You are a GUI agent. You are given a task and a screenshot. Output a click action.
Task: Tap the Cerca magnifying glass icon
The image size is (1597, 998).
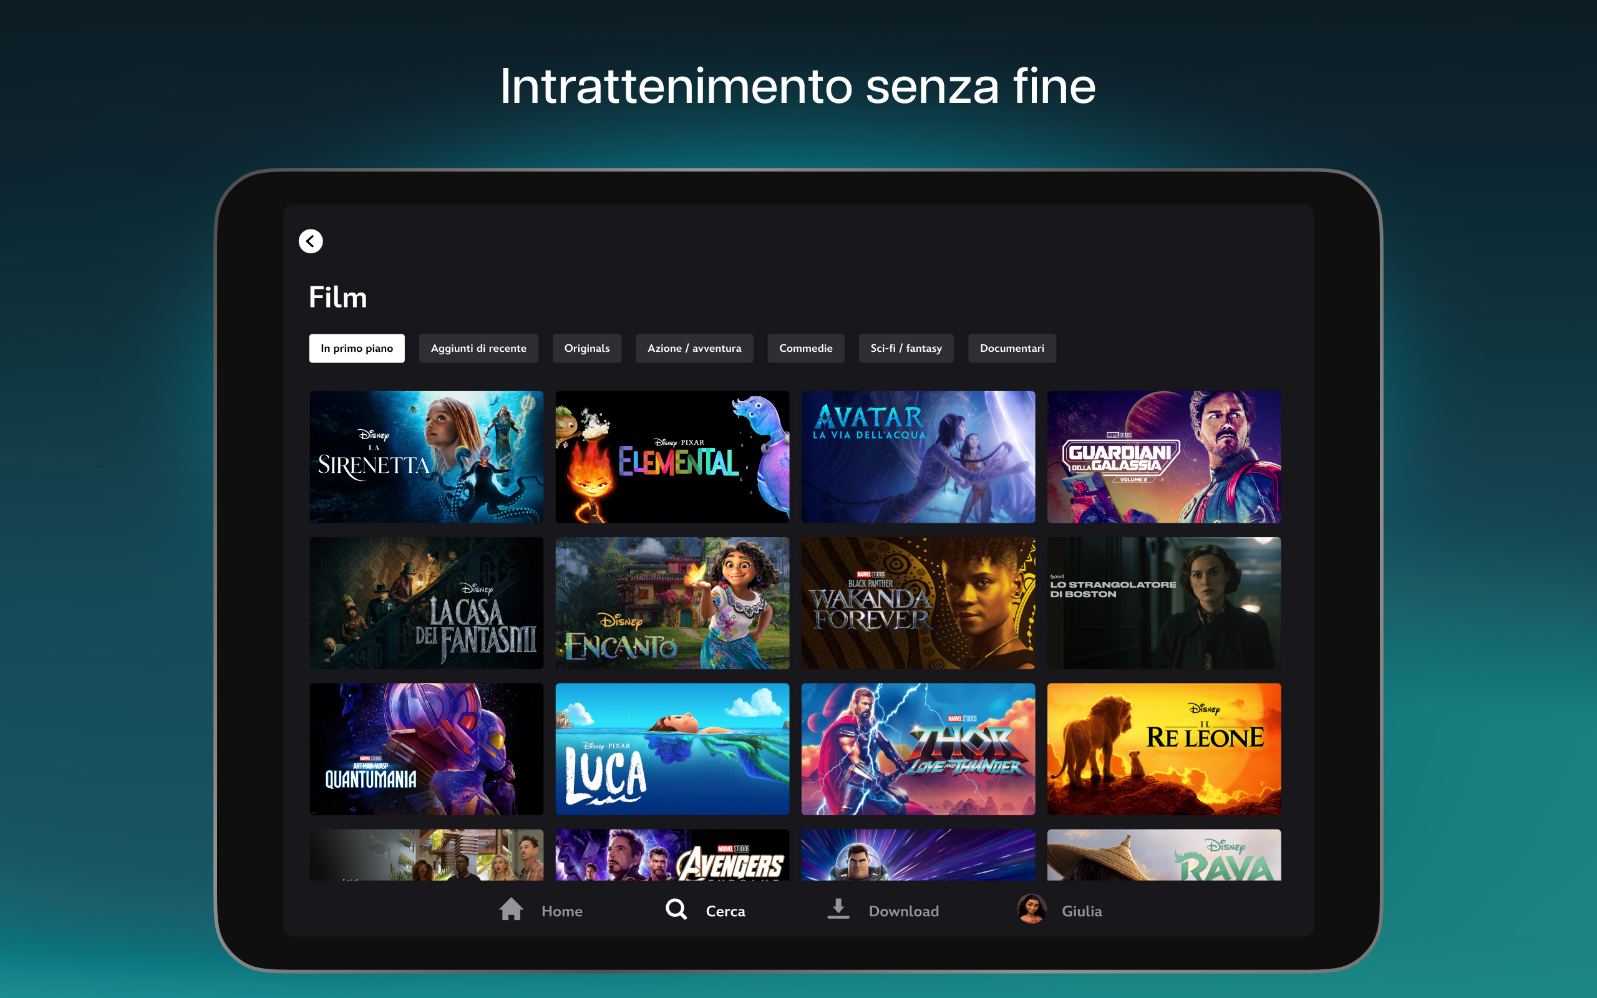(x=676, y=909)
